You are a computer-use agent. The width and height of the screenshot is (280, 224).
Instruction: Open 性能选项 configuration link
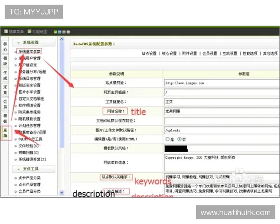tap(250, 54)
